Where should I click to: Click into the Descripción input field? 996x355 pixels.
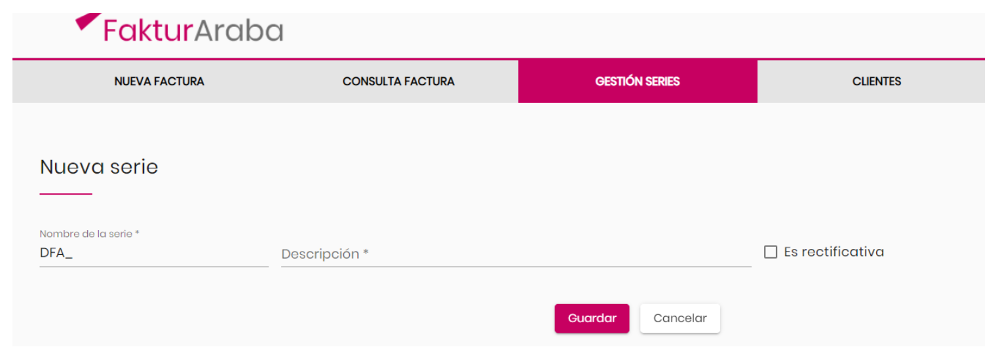tap(516, 253)
